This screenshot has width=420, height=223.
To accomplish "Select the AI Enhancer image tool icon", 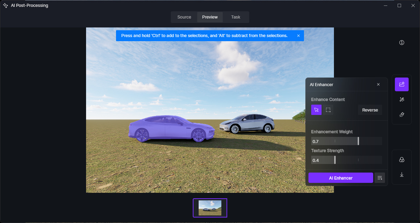I will [x=401, y=84].
